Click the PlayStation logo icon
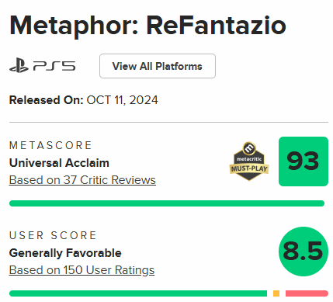Image resolution: width=333 pixels, height=302 pixels. click(x=19, y=66)
